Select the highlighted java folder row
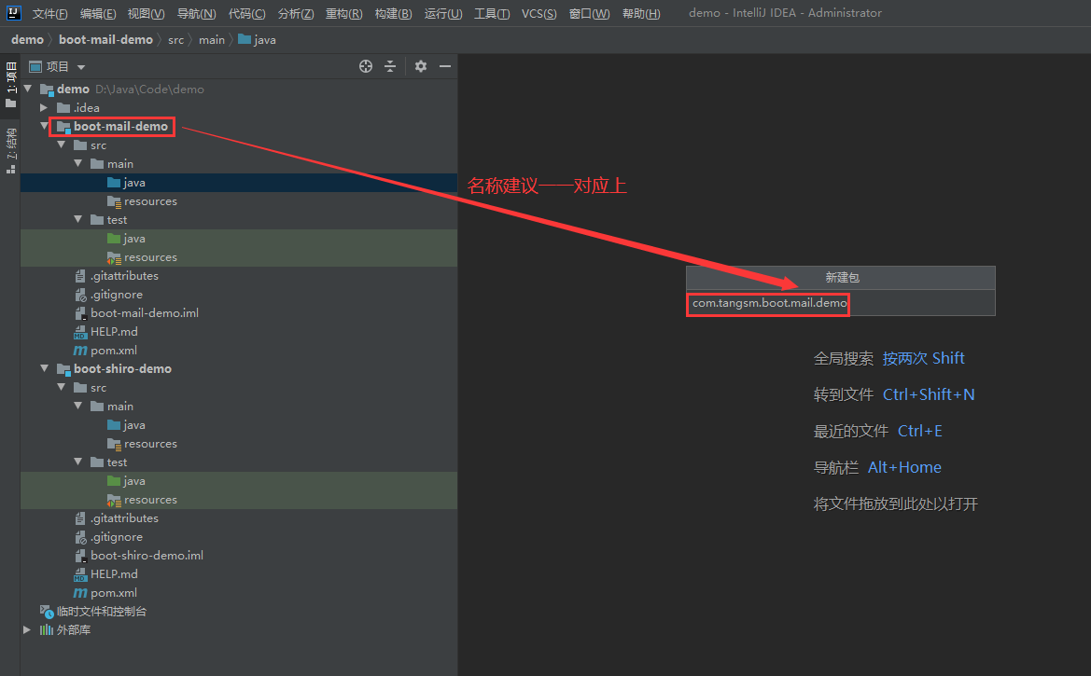 pyautogui.click(x=239, y=182)
